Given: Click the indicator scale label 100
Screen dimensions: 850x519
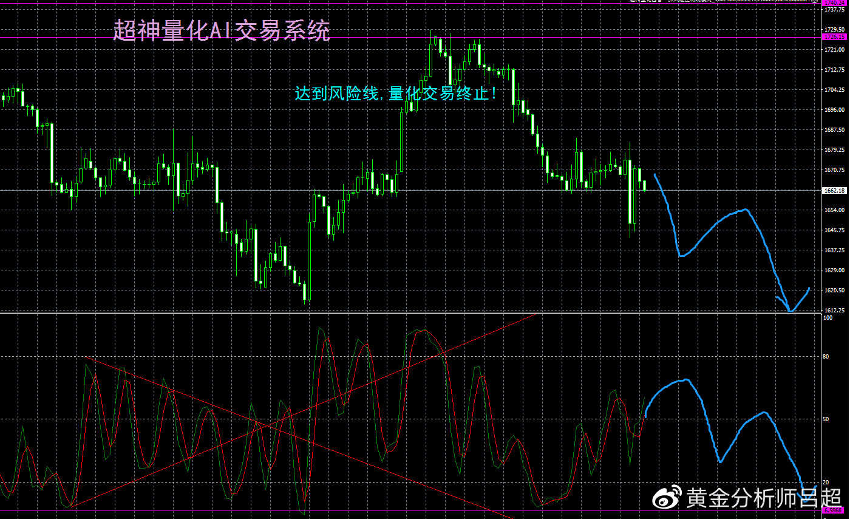Looking at the screenshot, I should [x=828, y=318].
